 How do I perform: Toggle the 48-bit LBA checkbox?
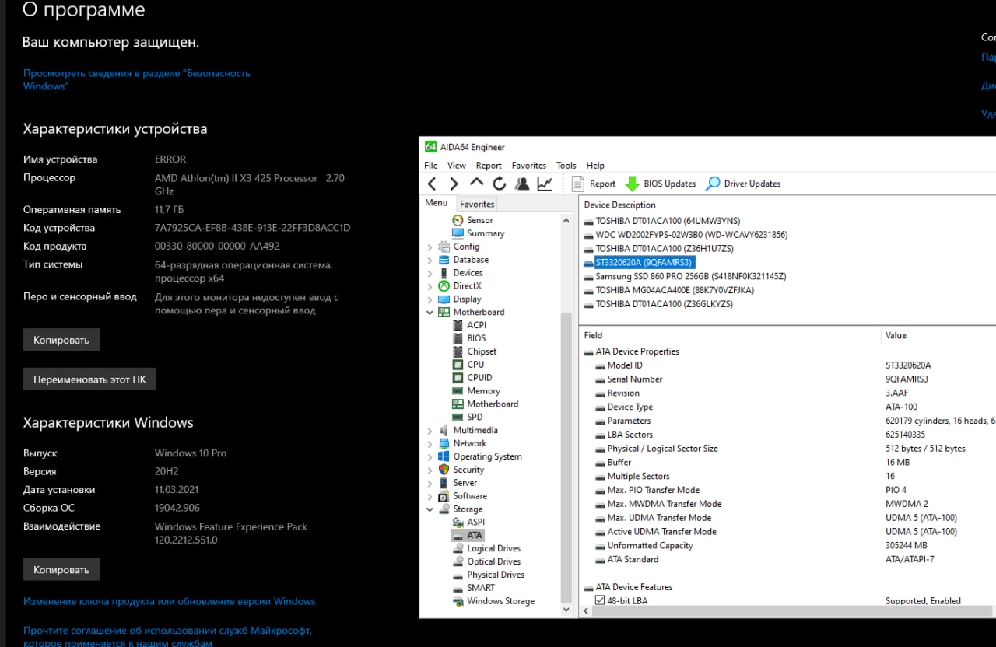click(600, 600)
